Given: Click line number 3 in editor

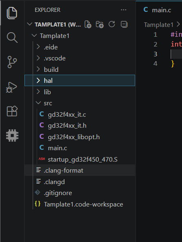Looking at the screenshot, I should coord(155,54).
